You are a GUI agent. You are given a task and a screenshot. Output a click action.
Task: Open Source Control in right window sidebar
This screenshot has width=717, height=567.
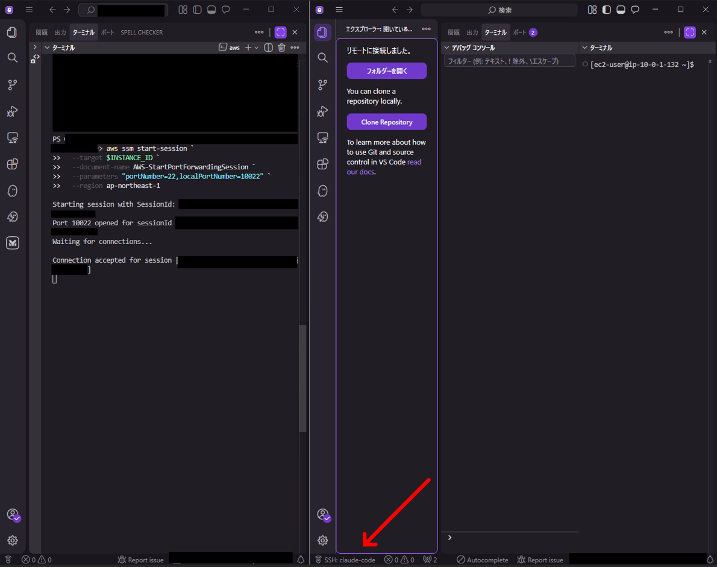(322, 85)
